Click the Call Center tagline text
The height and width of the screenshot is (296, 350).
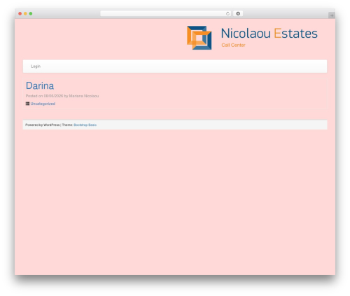pos(233,45)
